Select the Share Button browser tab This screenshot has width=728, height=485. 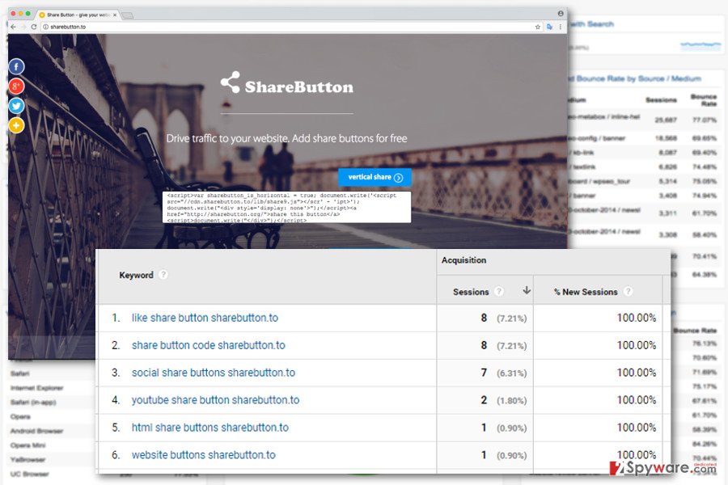click(x=78, y=15)
